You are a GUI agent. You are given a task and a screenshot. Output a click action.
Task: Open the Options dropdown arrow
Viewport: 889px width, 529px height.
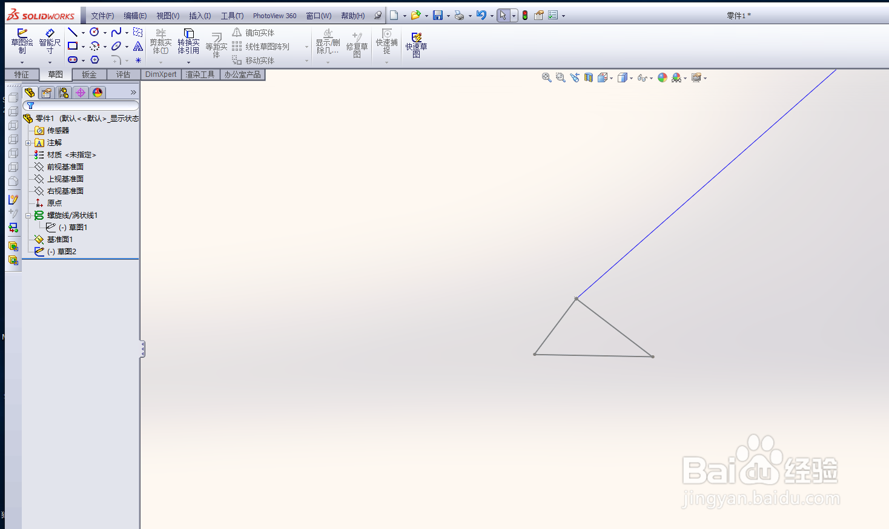pos(563,16)
